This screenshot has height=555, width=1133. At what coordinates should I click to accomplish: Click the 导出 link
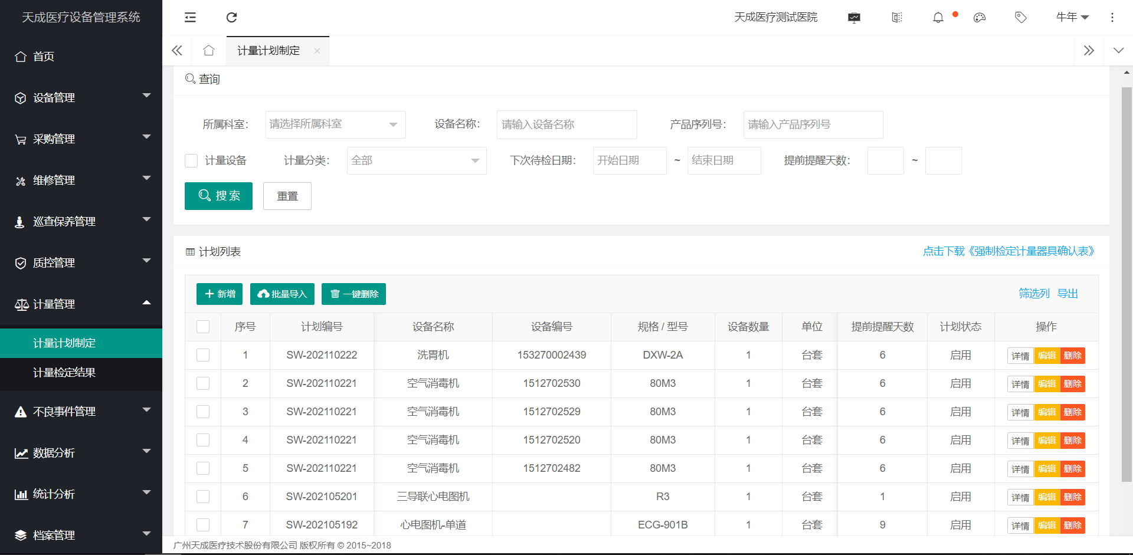click(x=1067, y=294)
